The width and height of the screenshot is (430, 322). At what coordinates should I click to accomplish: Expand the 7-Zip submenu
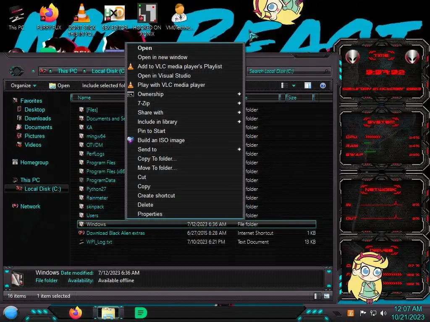(185, 103)
